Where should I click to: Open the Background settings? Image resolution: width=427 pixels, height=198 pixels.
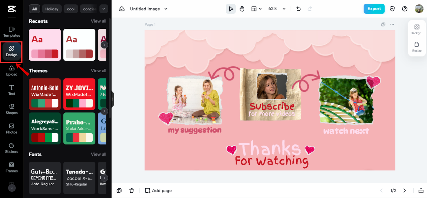pyautogui.click(x=417, y=29)
